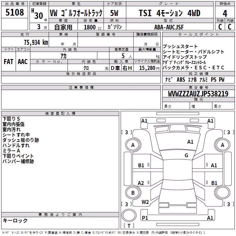Image resolution: width=236 pixels, height=236 pixels.
Task: Select the A2 mark on the car diagram
Action: [141, 183]
